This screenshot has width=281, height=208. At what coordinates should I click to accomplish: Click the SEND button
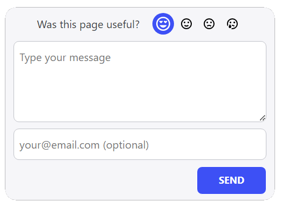coord(231,180)
